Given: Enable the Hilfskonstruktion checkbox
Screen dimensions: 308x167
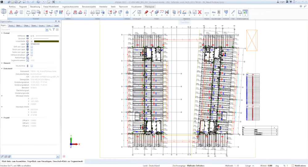Looking at the screenshot, I should click(x=32, y=55).
